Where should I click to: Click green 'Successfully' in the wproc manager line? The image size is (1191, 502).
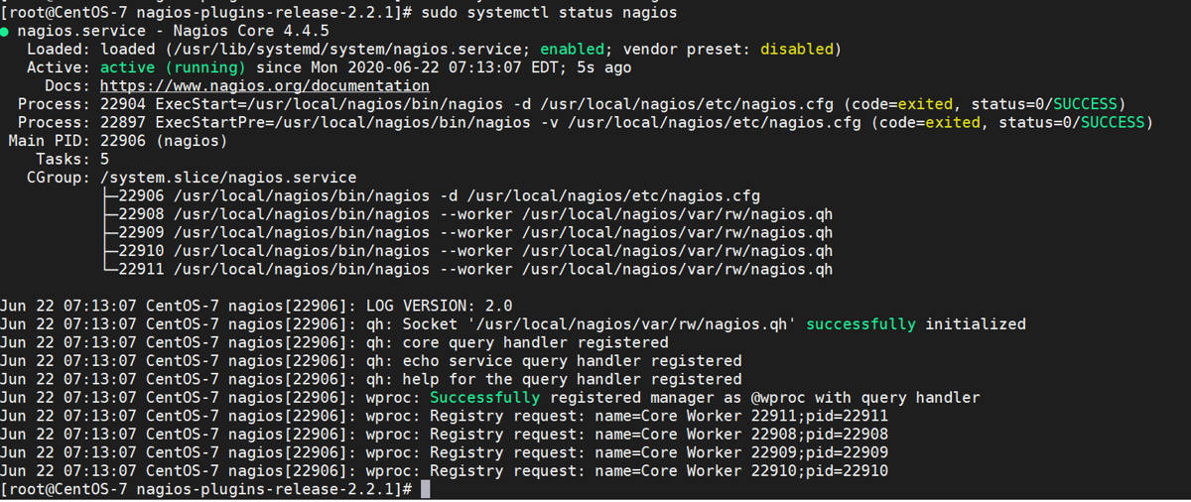point(484,398)
